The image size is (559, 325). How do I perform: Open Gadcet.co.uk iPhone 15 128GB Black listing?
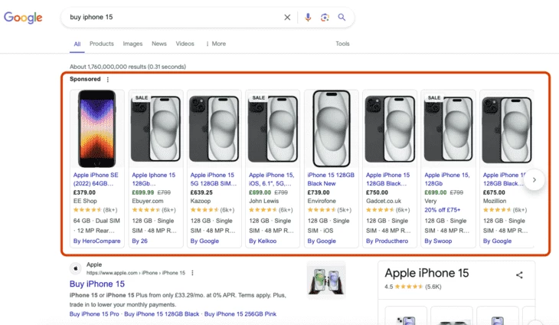point(388,179)
